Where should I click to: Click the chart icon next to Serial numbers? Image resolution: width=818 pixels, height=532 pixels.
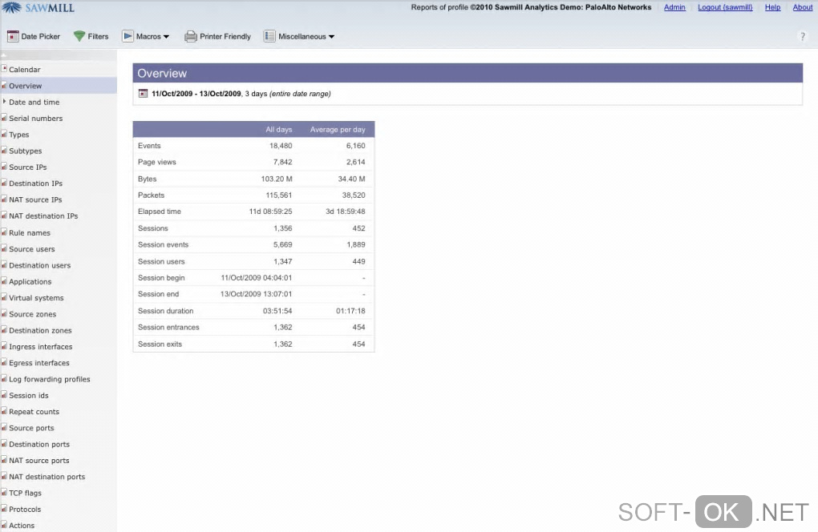(4, 119)
